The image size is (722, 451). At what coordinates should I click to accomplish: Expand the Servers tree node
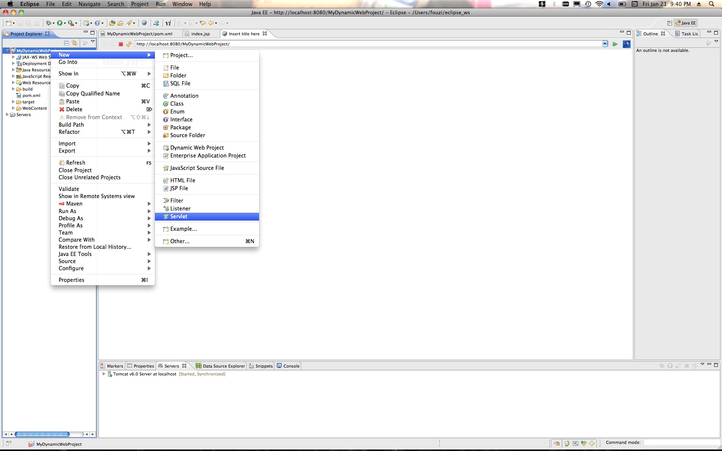(7, 115)
